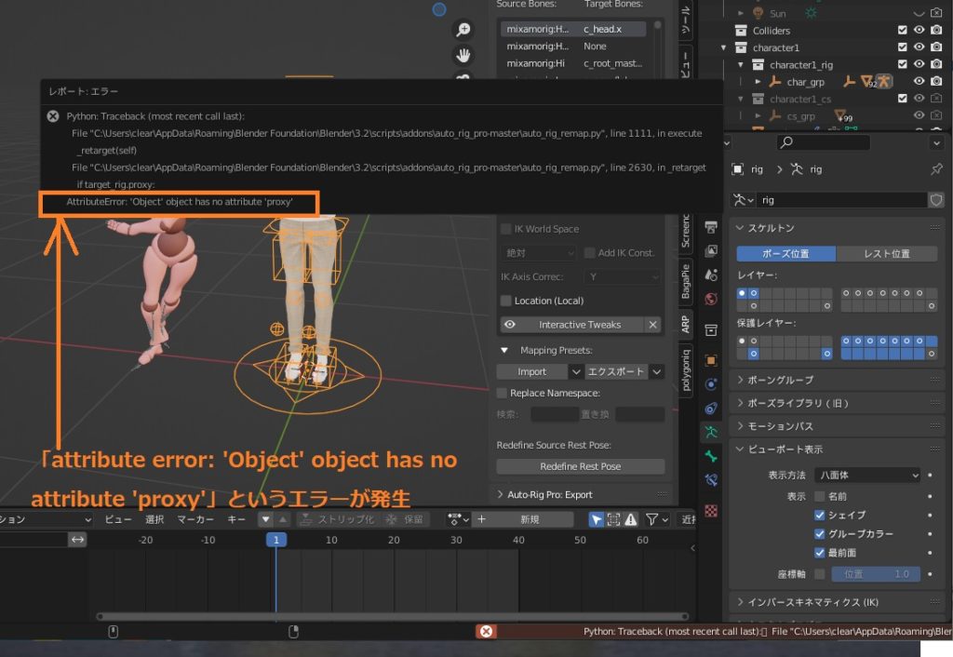Click the Zoom magnifier icon in the viewport
This screenshot has width=953, height=657.
coord(463,29)
